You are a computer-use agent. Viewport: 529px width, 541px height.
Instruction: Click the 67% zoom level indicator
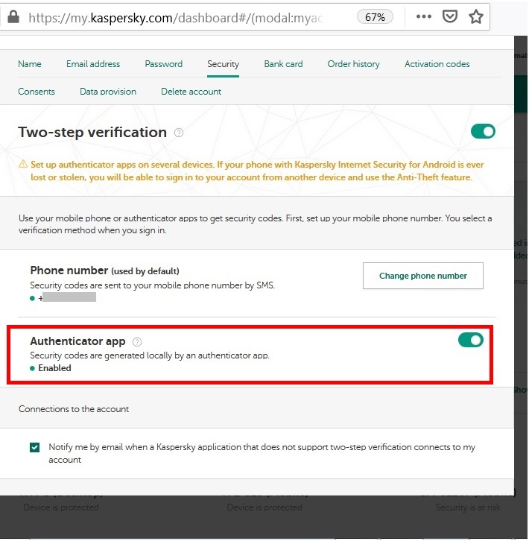[x=375, y=16]
